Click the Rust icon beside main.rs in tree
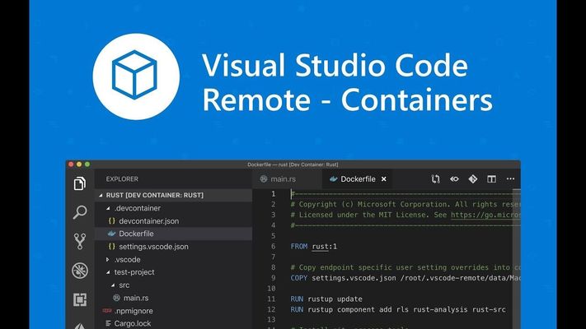586x329 pixels. [116, 298]
